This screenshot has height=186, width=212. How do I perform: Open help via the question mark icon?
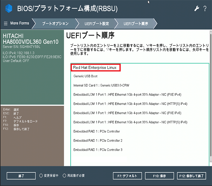click(x=205, y=9)
